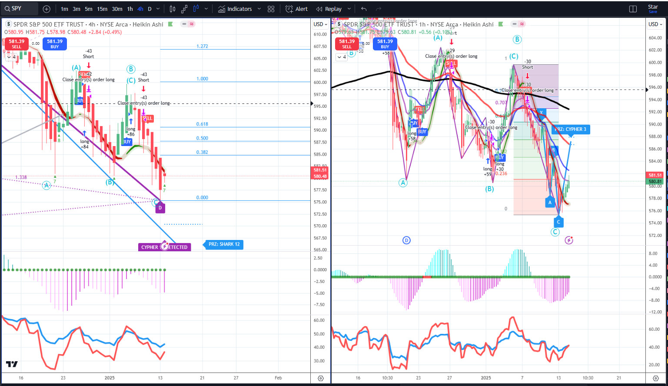Create an Alert
Image resolution: width=668 pixels, height=386 pixels.
click(x=296, y=9)
